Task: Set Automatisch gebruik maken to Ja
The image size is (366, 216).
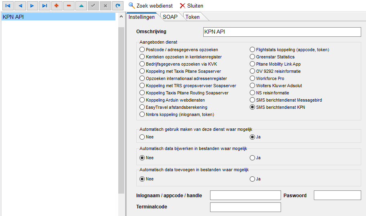Action: pyautogui.click(x=255, y=137)
